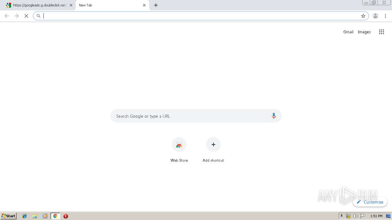Open the Action Center flag icon

[x=363, y=216]
